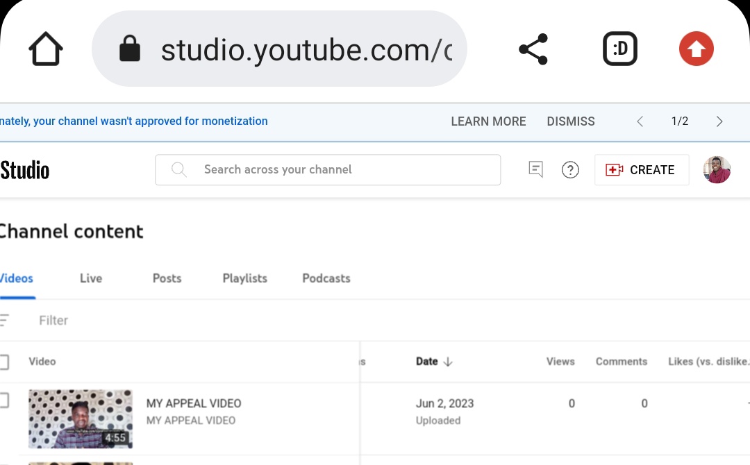The image size is (750, 465).
Task: Switch to the Live tab
Action: (91, 278)
